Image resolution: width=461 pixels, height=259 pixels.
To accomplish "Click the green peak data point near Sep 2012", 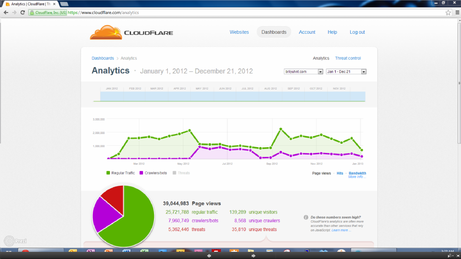I will pyautogui.click(x=281, y=129).
